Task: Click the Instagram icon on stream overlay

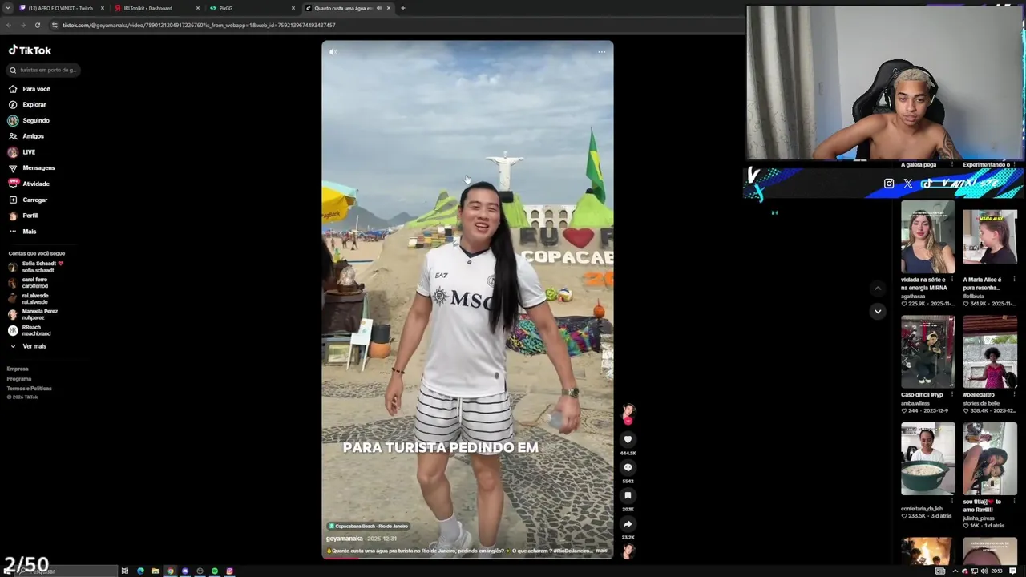Action: tap(889, 184)
